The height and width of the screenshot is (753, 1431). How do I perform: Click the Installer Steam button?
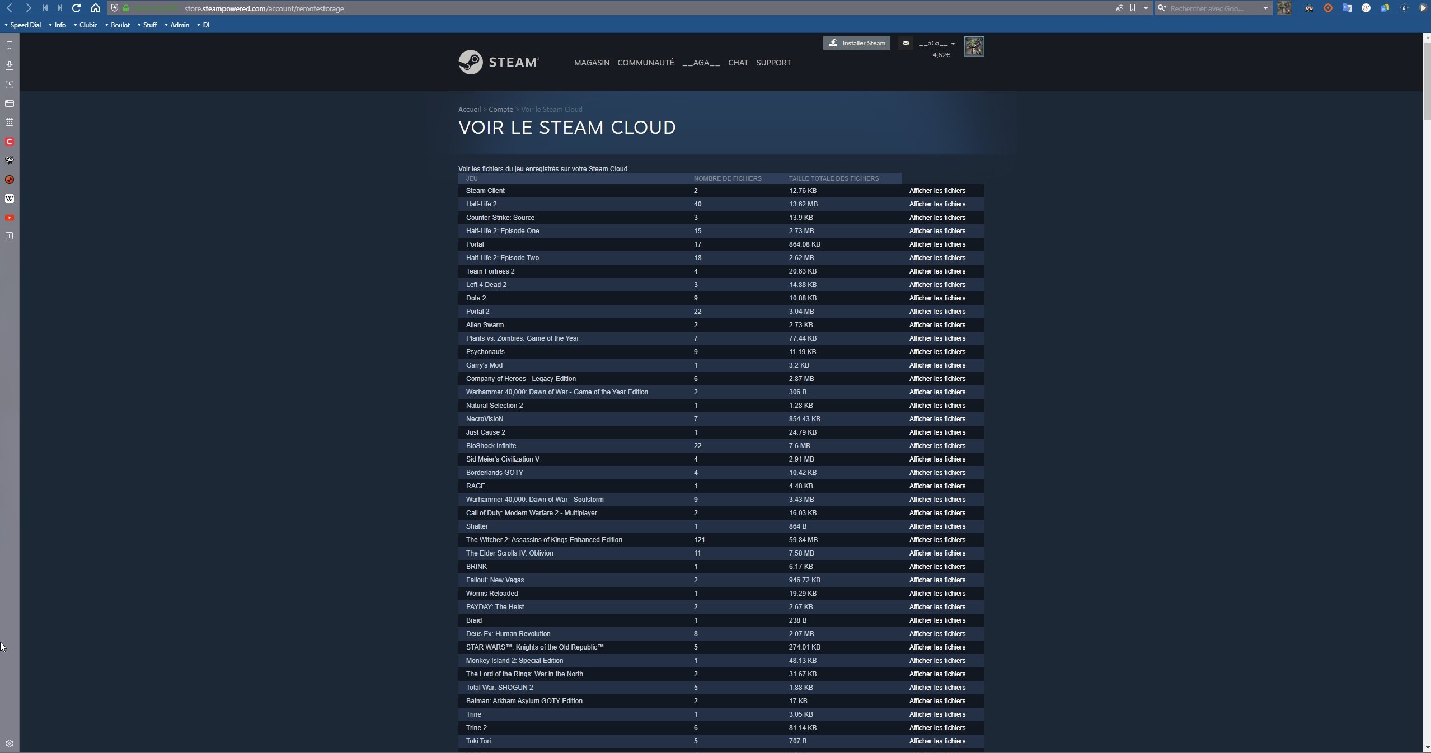857,43
